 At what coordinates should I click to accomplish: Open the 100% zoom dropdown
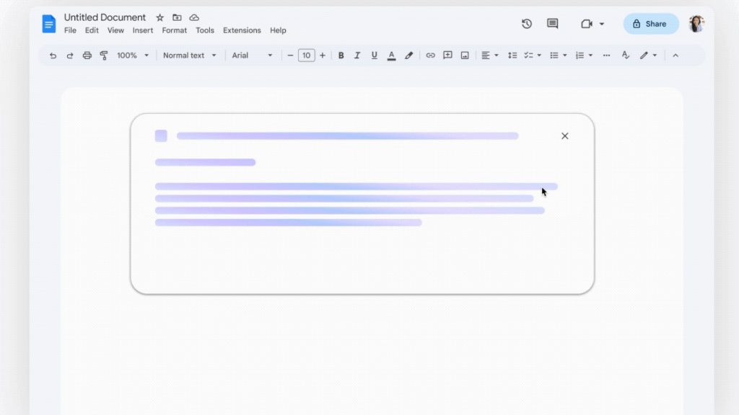point(133,55)
